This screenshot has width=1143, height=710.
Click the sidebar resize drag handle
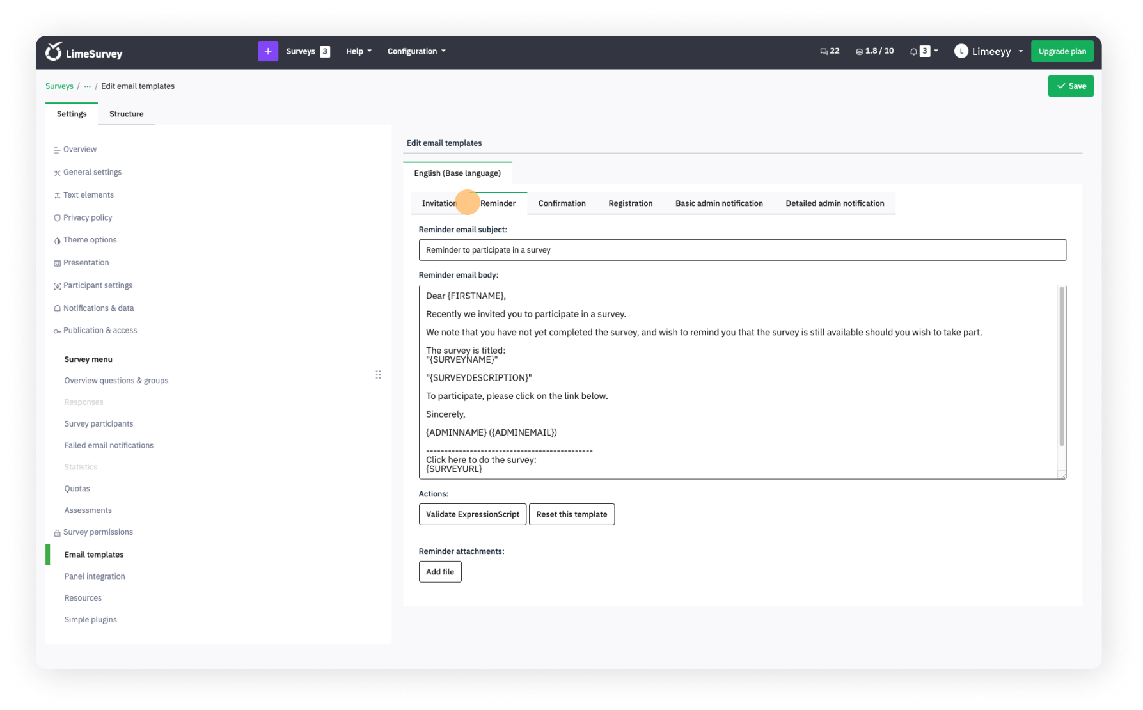pos(378,375)
